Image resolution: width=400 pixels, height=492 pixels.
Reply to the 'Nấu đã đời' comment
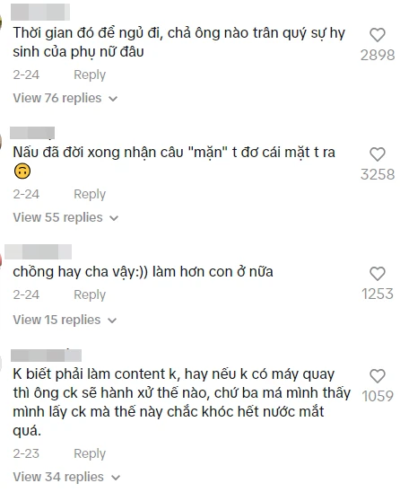[x=90, y=194]
